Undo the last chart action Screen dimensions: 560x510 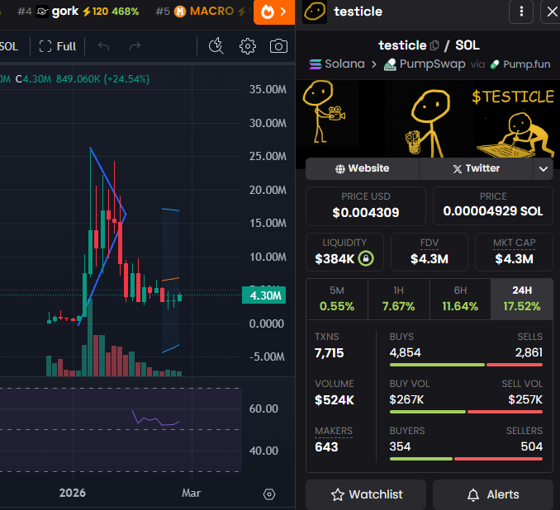[x=103, y=46]
